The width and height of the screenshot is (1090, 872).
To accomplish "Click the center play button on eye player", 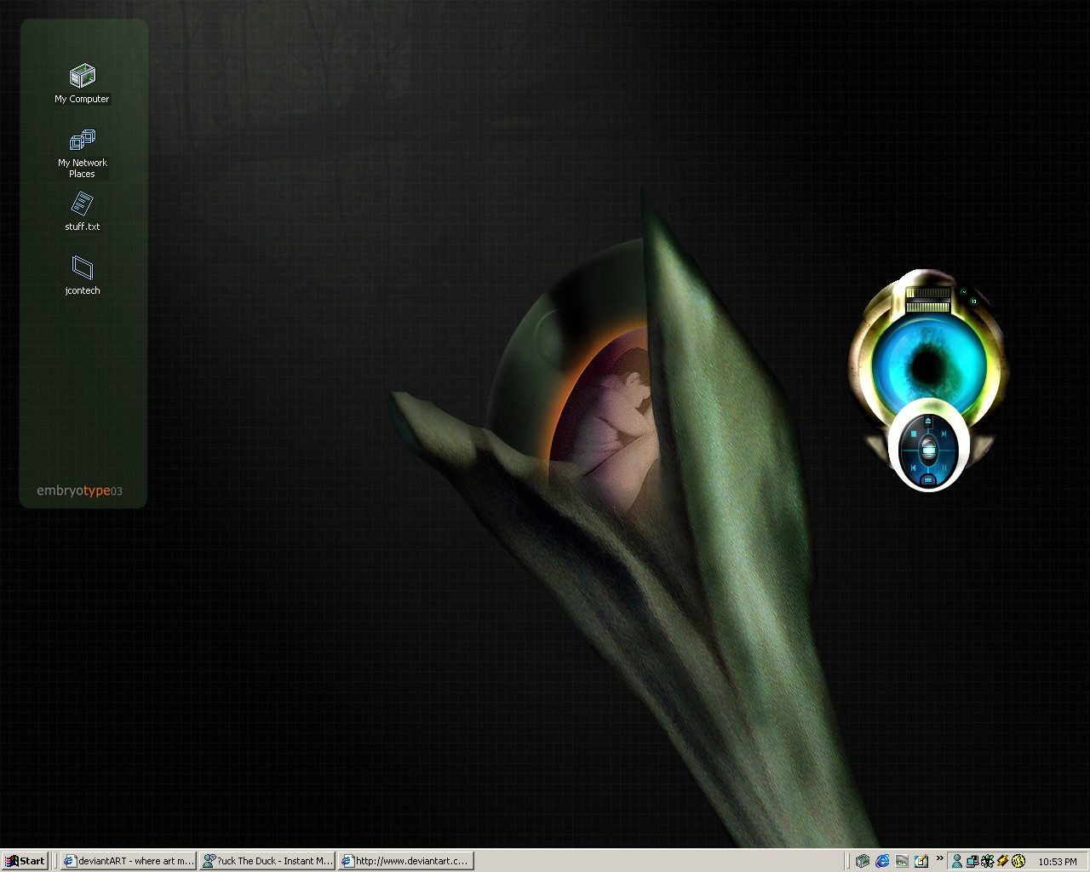I will pos(929,450).
